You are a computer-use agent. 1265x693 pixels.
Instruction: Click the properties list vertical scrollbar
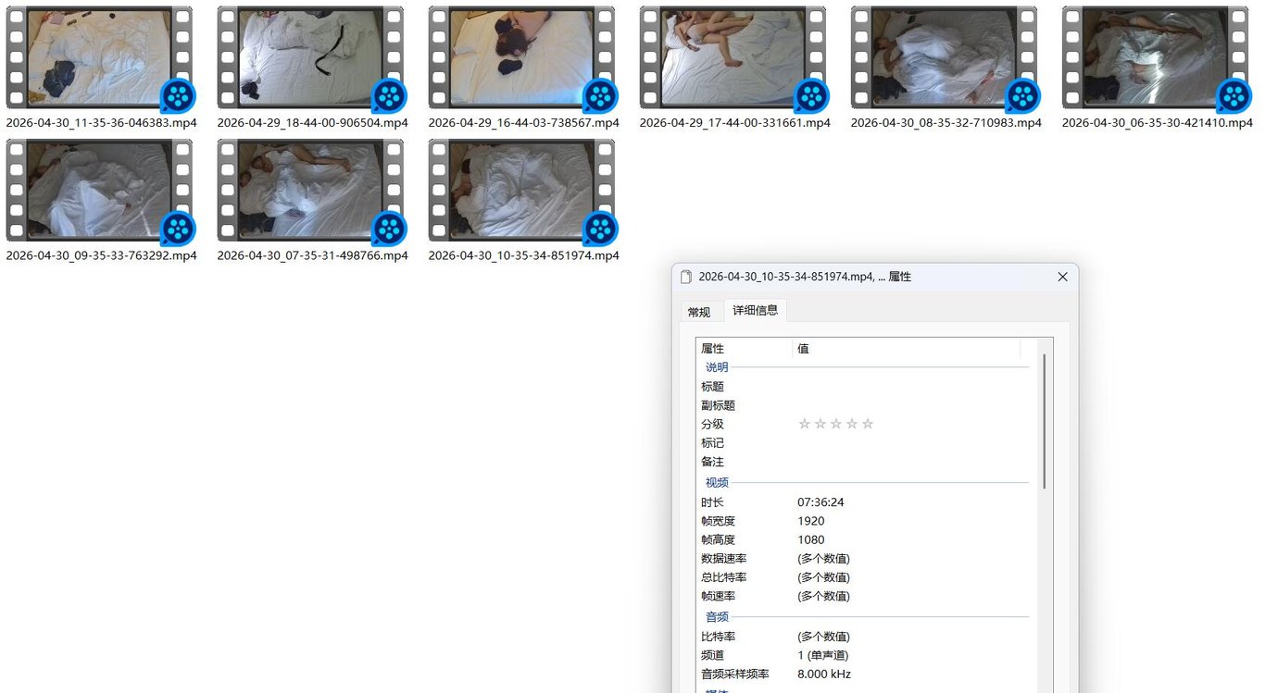pyautogui.click(x=1046, y=421)
